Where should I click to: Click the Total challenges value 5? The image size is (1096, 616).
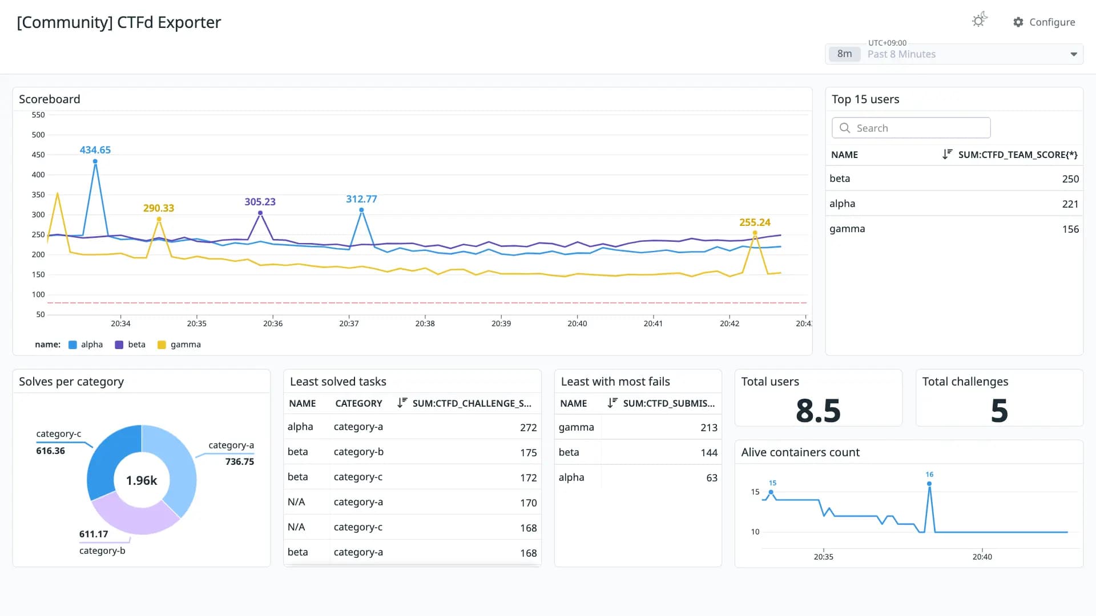tap(999, 410)
